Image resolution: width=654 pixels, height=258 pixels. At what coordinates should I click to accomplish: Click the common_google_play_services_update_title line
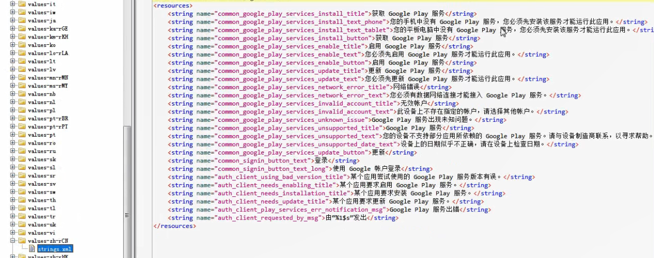point(320,71)
